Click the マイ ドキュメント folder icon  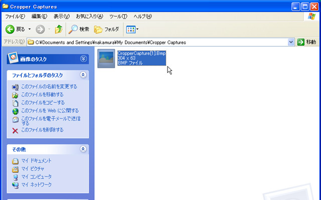click(15, 161)
